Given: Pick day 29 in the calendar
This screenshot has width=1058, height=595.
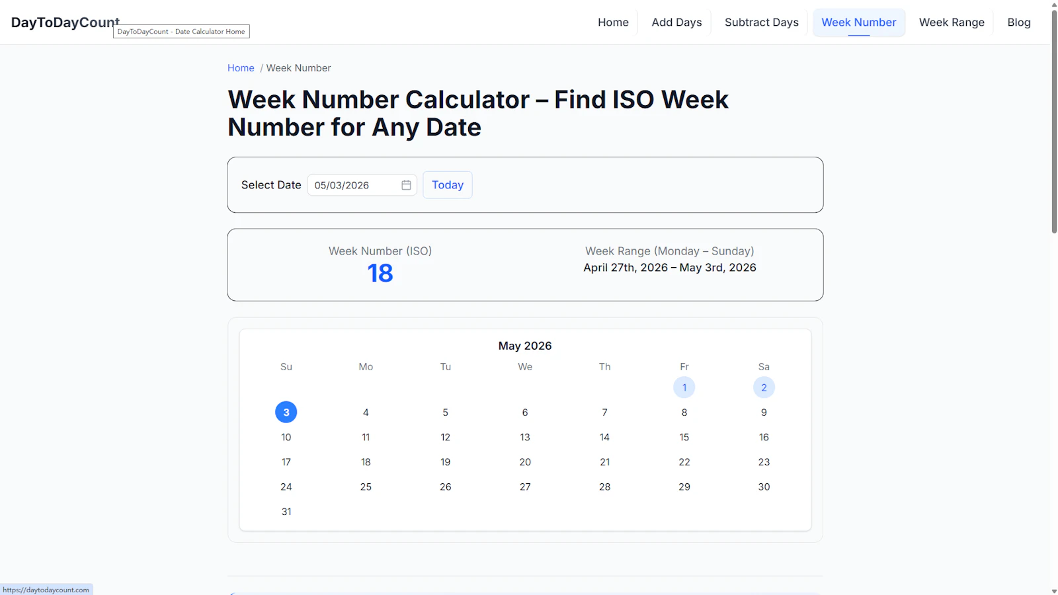Looking at the screenshot, I should pos(684,487).
